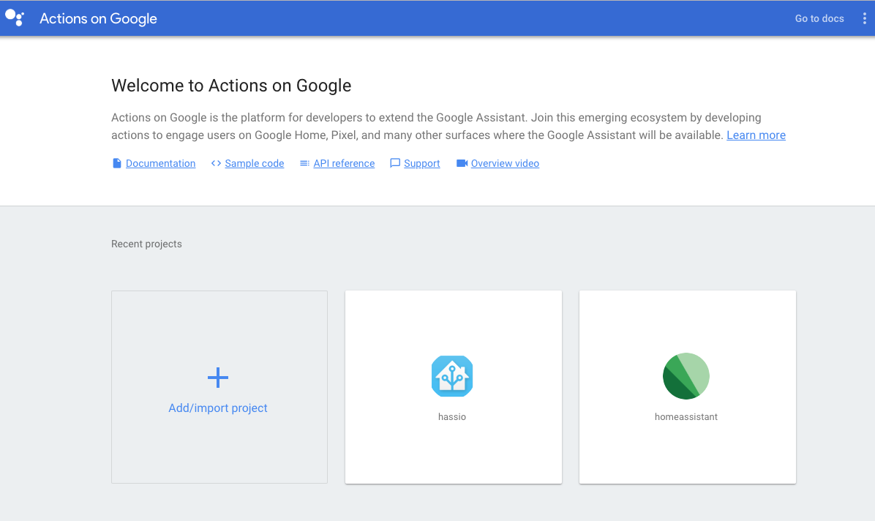Viewport: 875px width, 521px height.
Task: Open the Go to docs link
Action: (819, 18)
